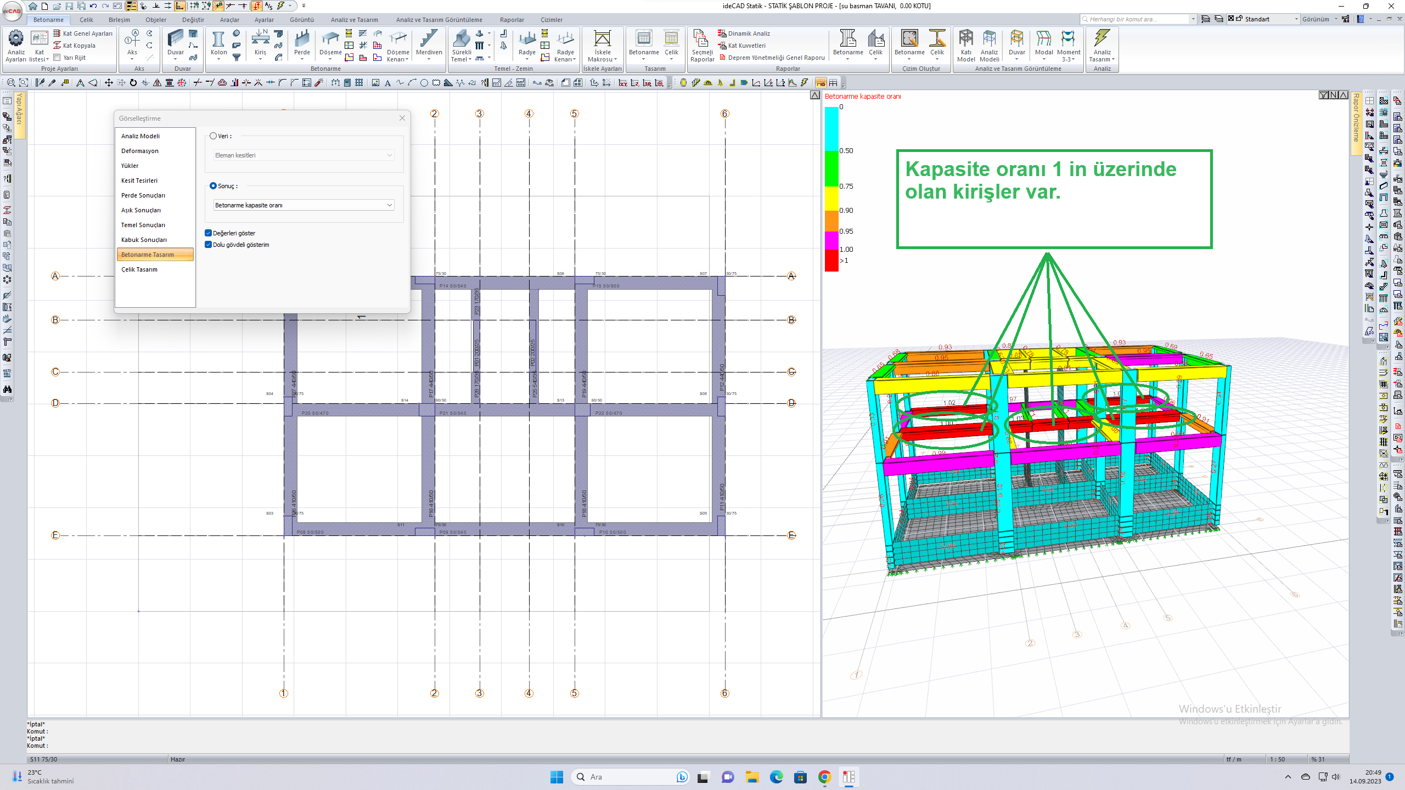Click the Döşeme Kenarı tool
This screenshot has width=1405, height=790.
coord(398,46)
